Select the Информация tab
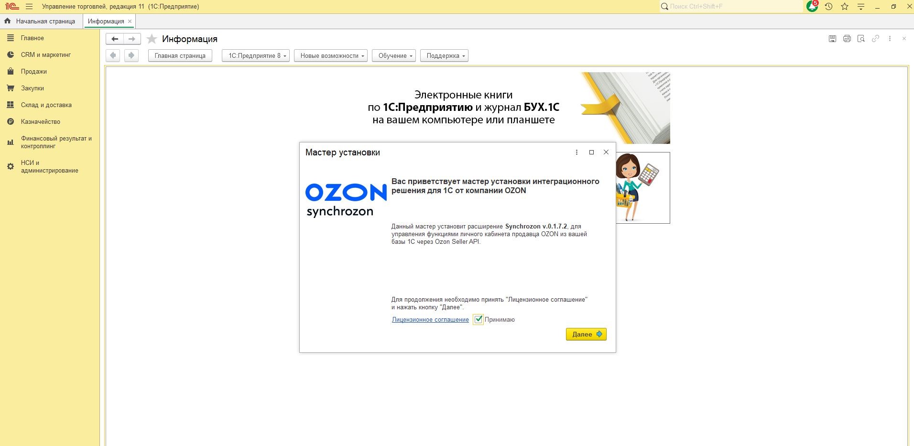 [106, 21]
